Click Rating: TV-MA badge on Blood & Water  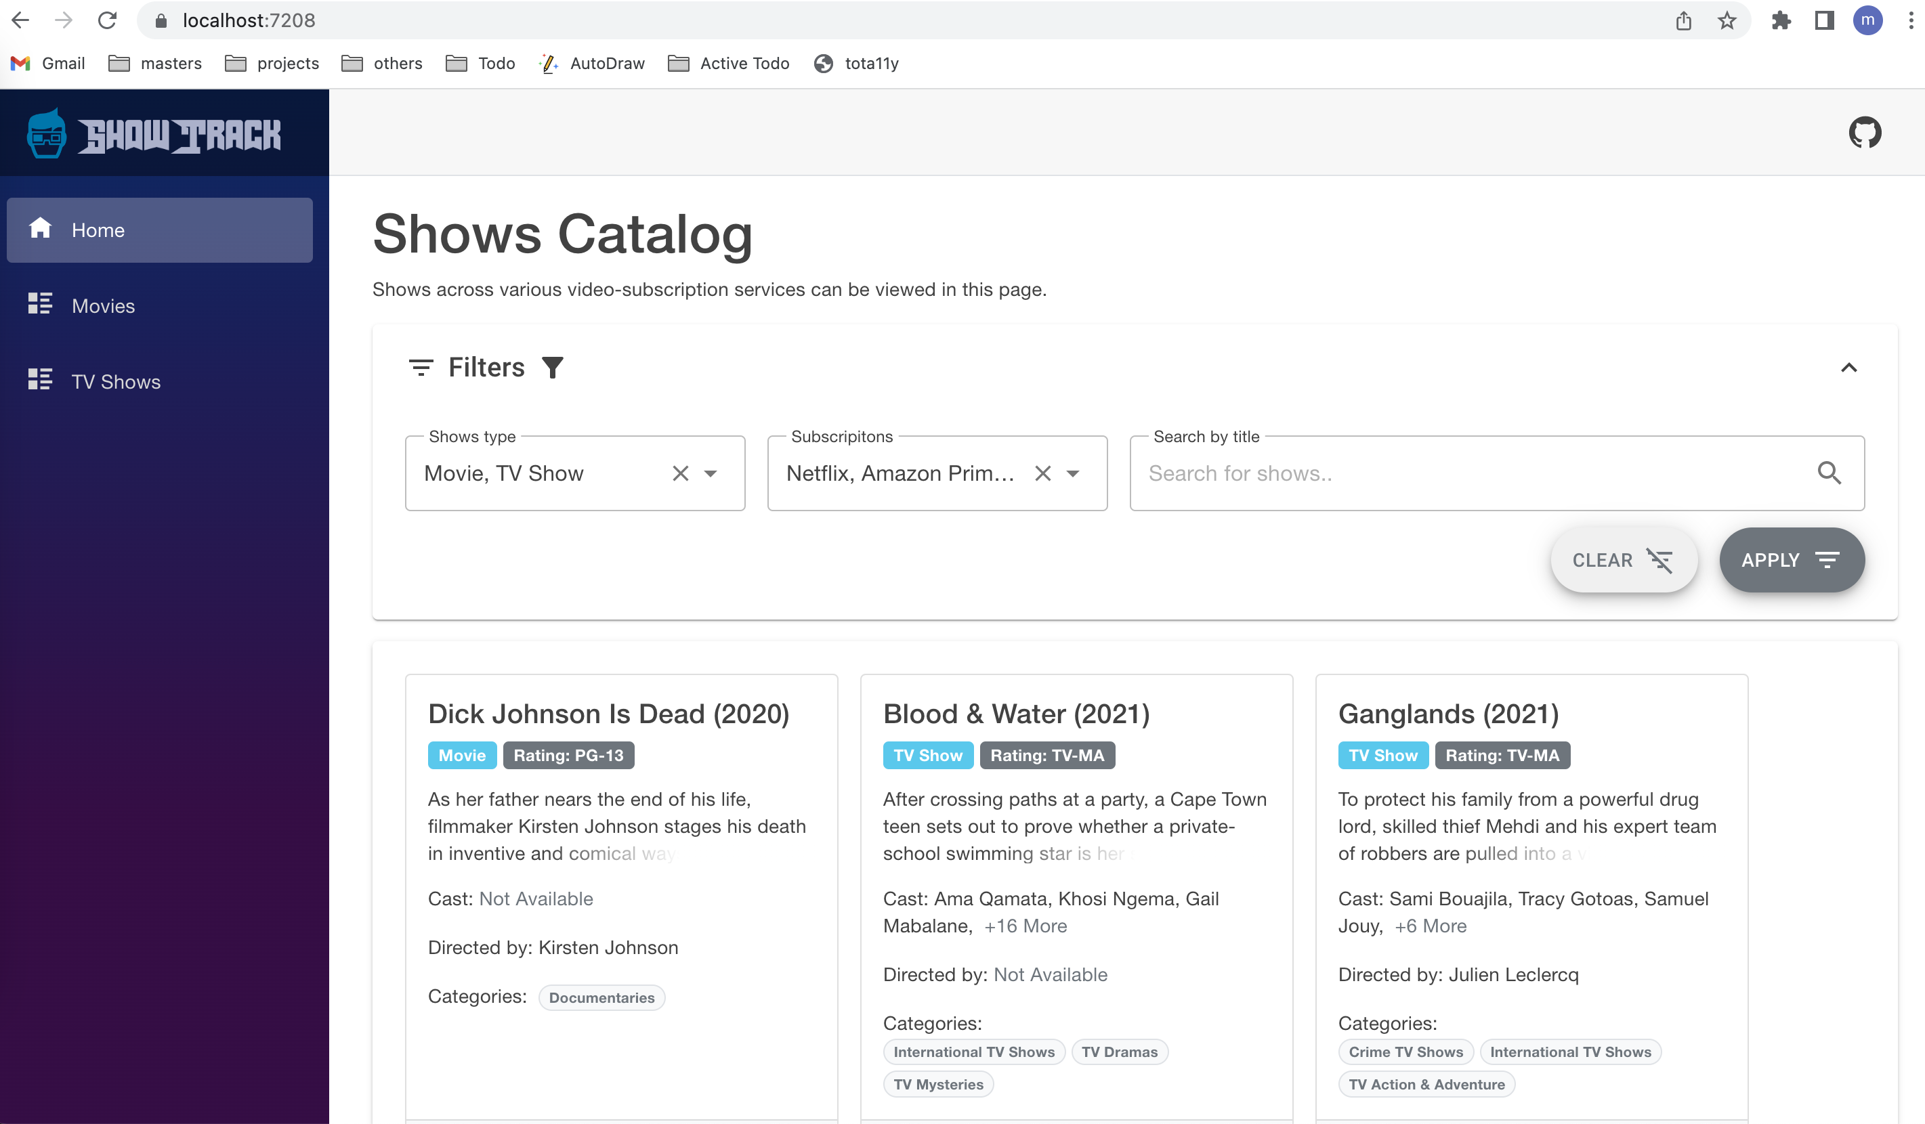tap(1047, 755)
